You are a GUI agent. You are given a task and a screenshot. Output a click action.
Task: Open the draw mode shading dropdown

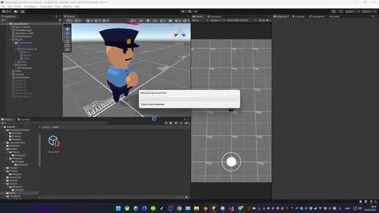click(133, 21)
